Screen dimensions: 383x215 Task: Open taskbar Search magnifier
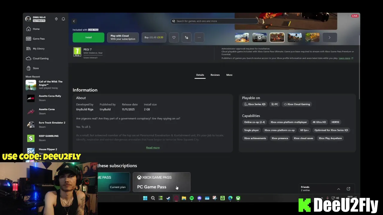coord(153,198)
